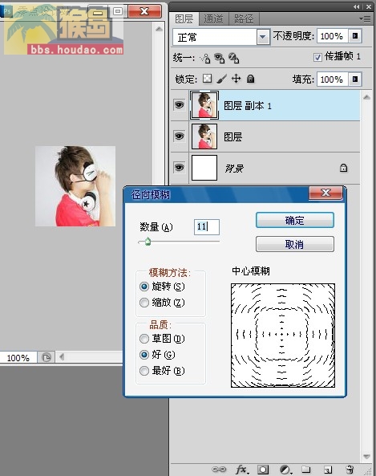The width and height of the screenshot is (376, 476).
Task: Hide the 图层 layer
Action: pos(179,136)
